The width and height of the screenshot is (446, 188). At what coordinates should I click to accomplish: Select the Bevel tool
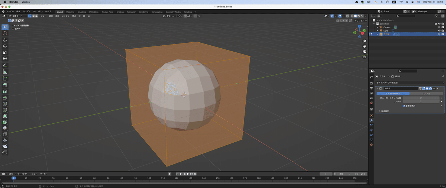[x=5, y=97]
